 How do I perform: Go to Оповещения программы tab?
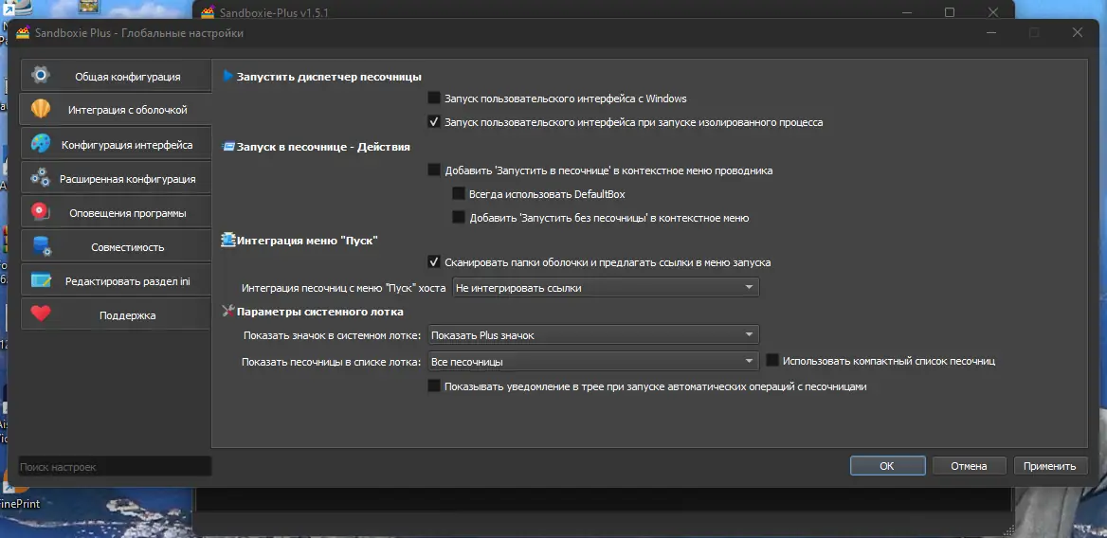(116, 213)
